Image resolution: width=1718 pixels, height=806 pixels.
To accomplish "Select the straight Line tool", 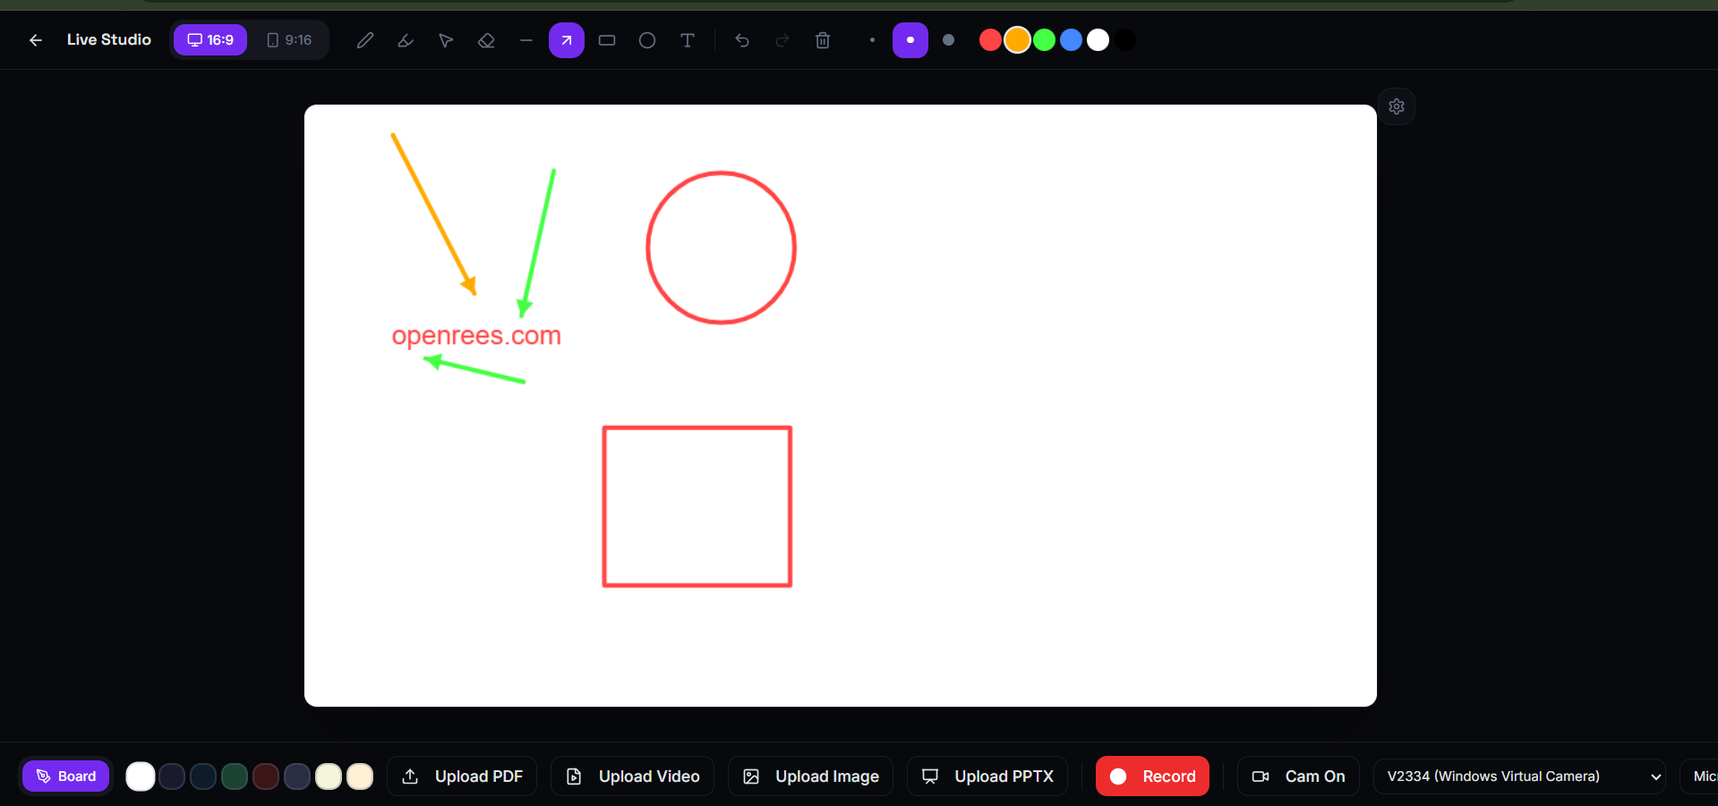I will click(x=526, y=40).
